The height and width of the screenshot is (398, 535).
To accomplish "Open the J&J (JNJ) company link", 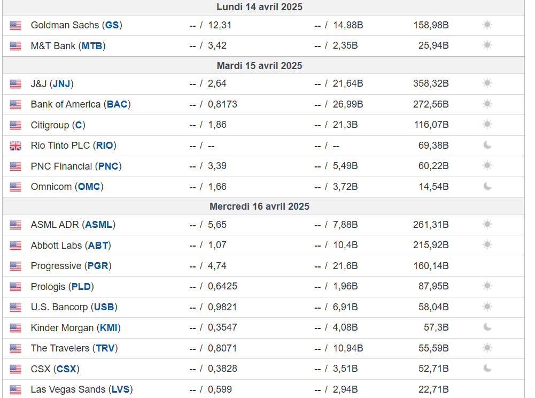I will pos(52,83).
